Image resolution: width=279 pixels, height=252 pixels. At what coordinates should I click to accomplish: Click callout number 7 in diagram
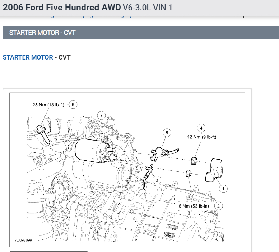pyautogui.click(x=101, y=115)
